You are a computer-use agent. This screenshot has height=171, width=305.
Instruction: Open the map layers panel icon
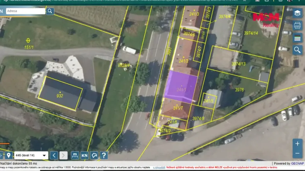point(297,13)
